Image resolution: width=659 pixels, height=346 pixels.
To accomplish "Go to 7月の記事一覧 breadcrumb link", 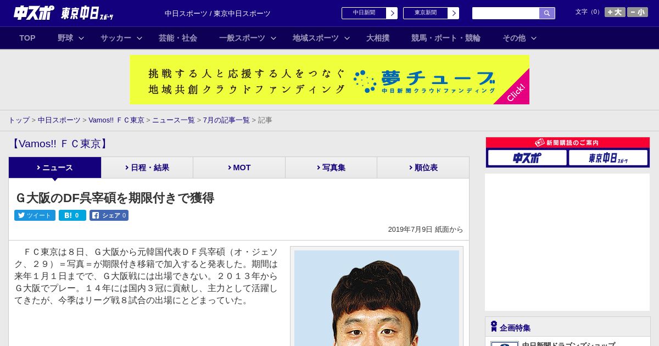I will tap(226, 120).
